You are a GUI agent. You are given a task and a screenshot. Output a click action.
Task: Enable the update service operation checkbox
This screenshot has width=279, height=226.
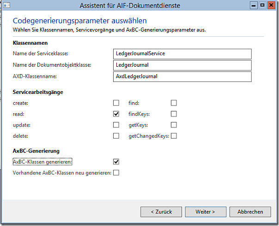pyautogui.click(x=116, y=125)
